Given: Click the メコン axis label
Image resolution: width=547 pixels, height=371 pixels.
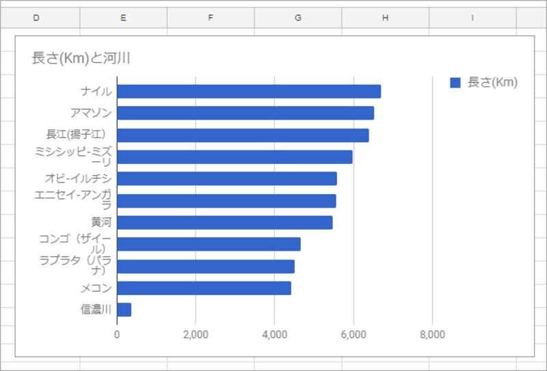Looking at the screenshot, I should click(96, 288).
